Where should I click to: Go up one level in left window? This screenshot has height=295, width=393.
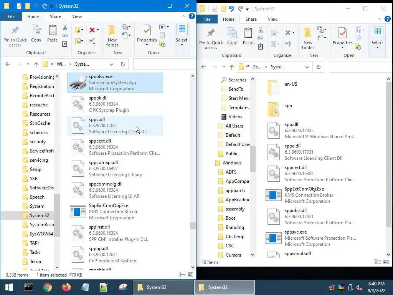pyautogui.click(x=36, y=64)
